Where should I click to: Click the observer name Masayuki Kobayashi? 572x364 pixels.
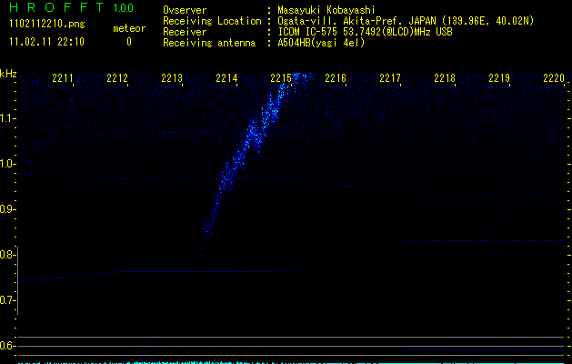(326, 10)
